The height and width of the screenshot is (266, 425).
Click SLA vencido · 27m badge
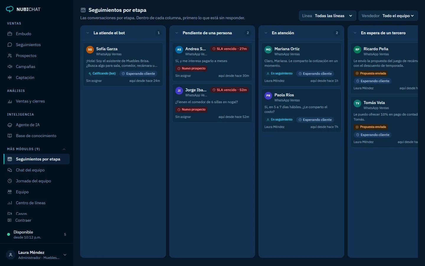point(230,49)
